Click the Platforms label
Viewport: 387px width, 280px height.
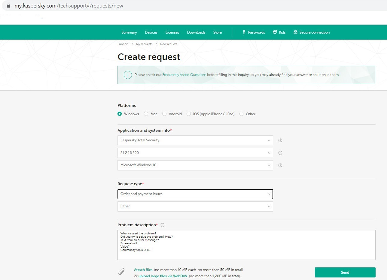pyautogui.click(x=126, y=106)
